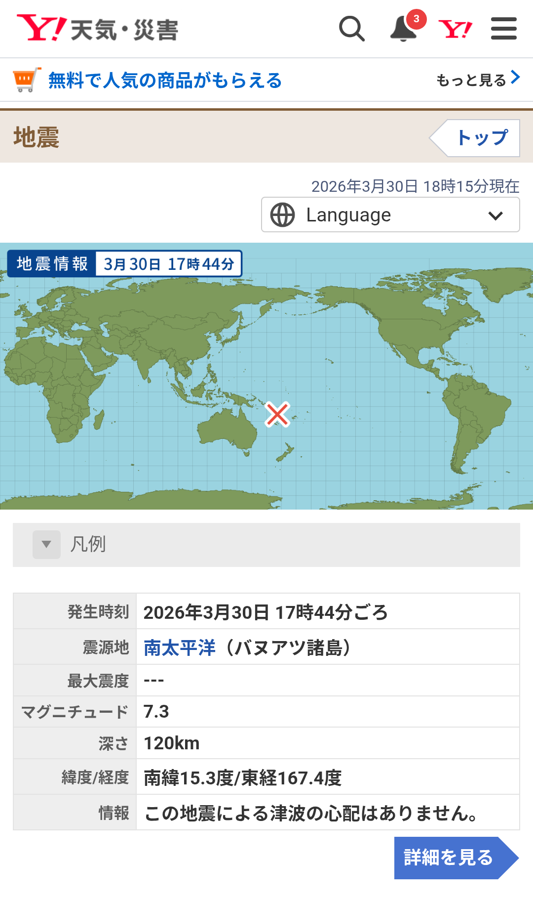533x905 pixels.
Task: Open the Language dropdown
Action: click(390, 215)
